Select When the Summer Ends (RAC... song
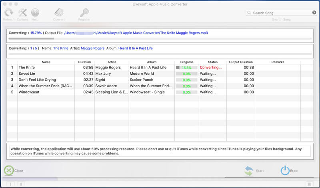320x188 pixels. 45,86
